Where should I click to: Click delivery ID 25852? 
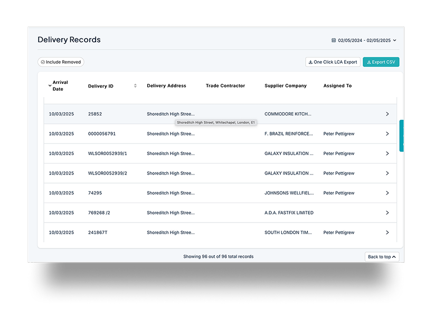tap(95, 114)
